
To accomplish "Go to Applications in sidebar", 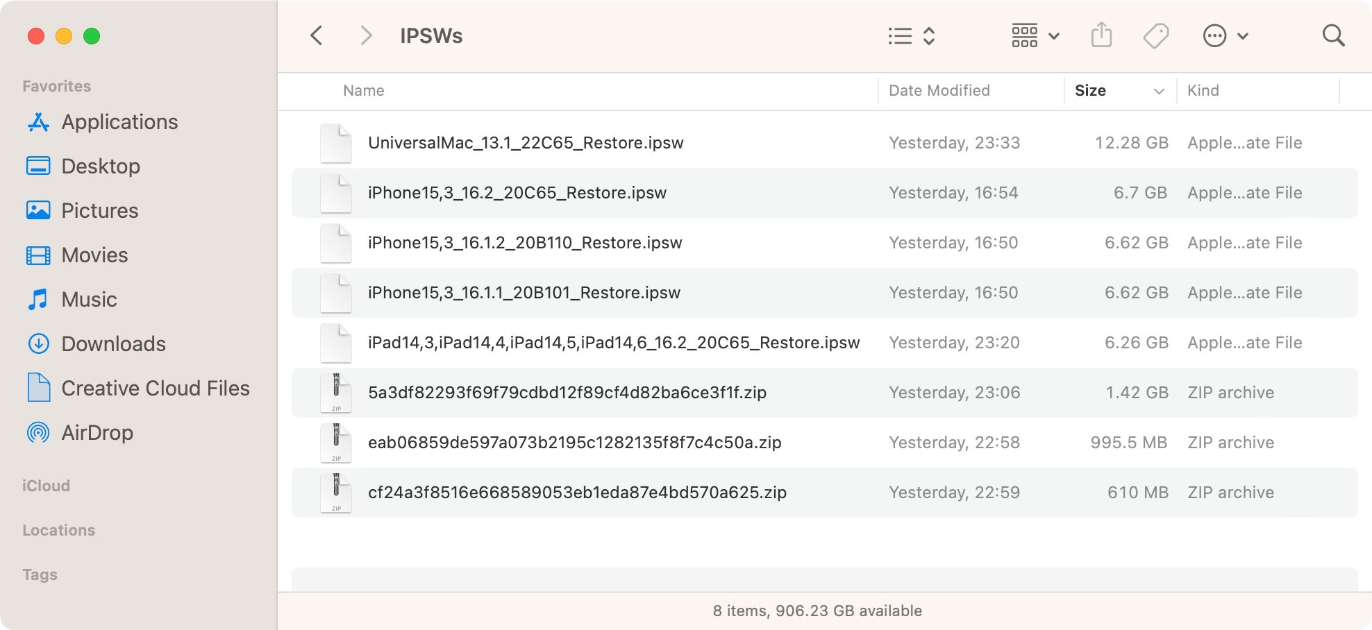I will [x=119, y=122].
